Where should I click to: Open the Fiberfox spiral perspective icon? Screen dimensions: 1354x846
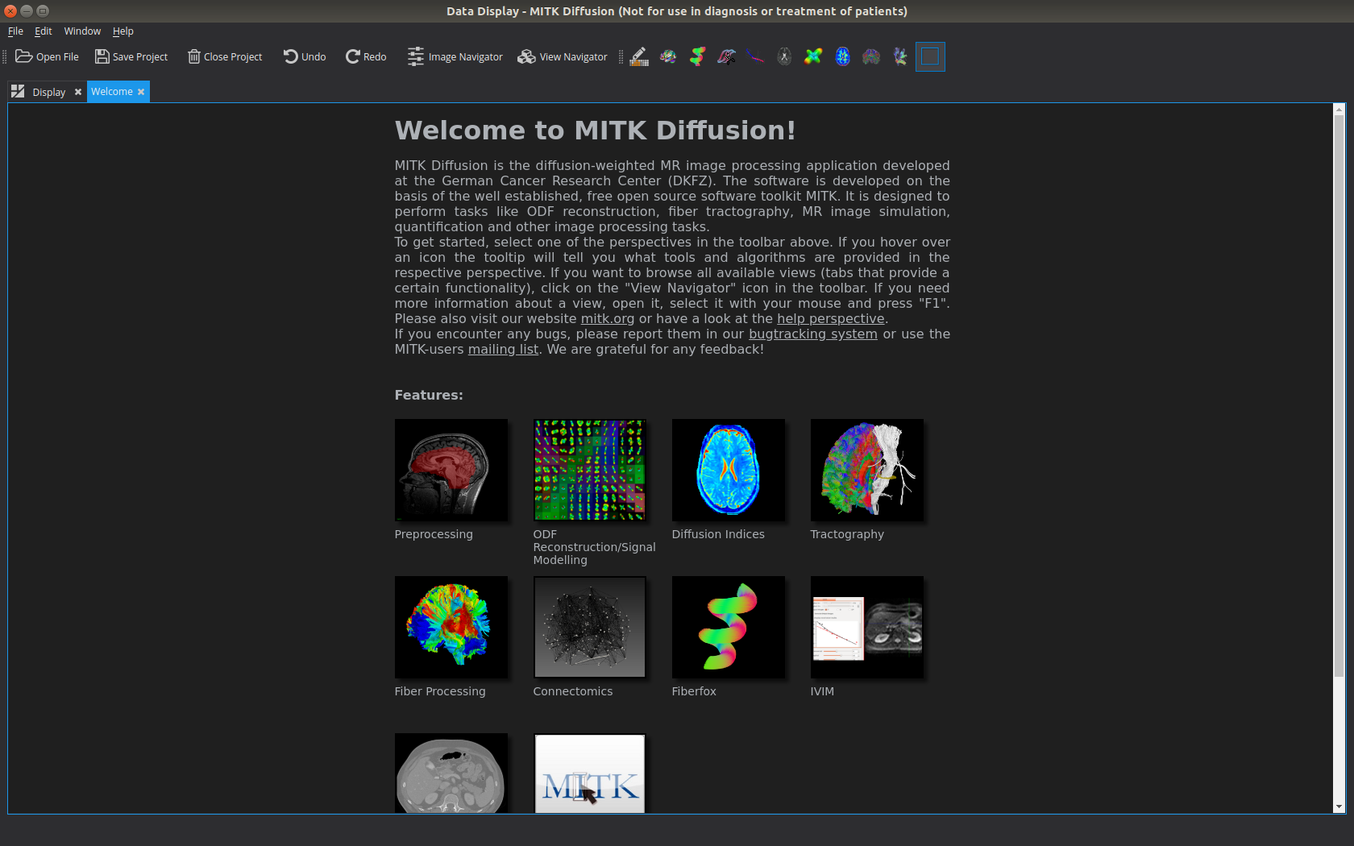tap(697, 56)
